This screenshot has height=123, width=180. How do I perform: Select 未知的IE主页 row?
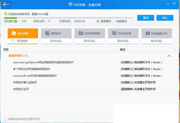[x=21, y=89]
